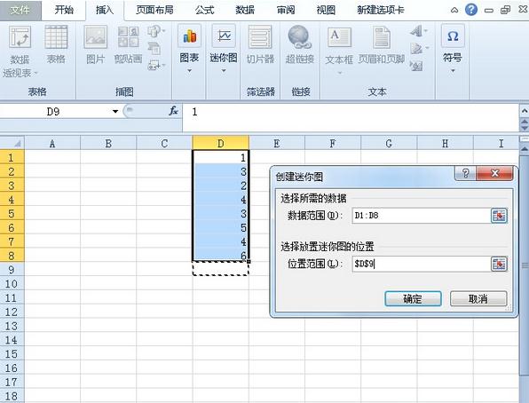Click the insert function fx icon
The height and width of the screenshot is (403, 529).
(x=173, y=111)
